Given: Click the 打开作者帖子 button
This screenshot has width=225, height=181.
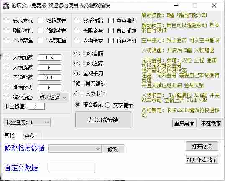Looking at the screenshot, I should (x=202, y=160).
